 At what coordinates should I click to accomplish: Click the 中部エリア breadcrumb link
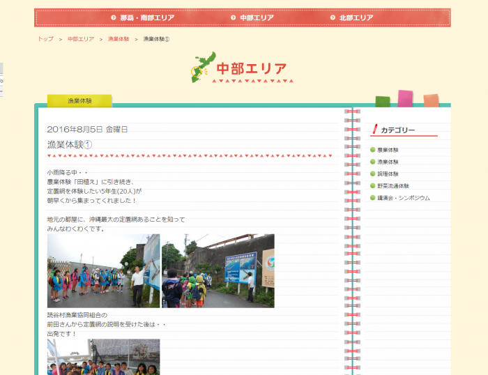(x=81, y=39)
